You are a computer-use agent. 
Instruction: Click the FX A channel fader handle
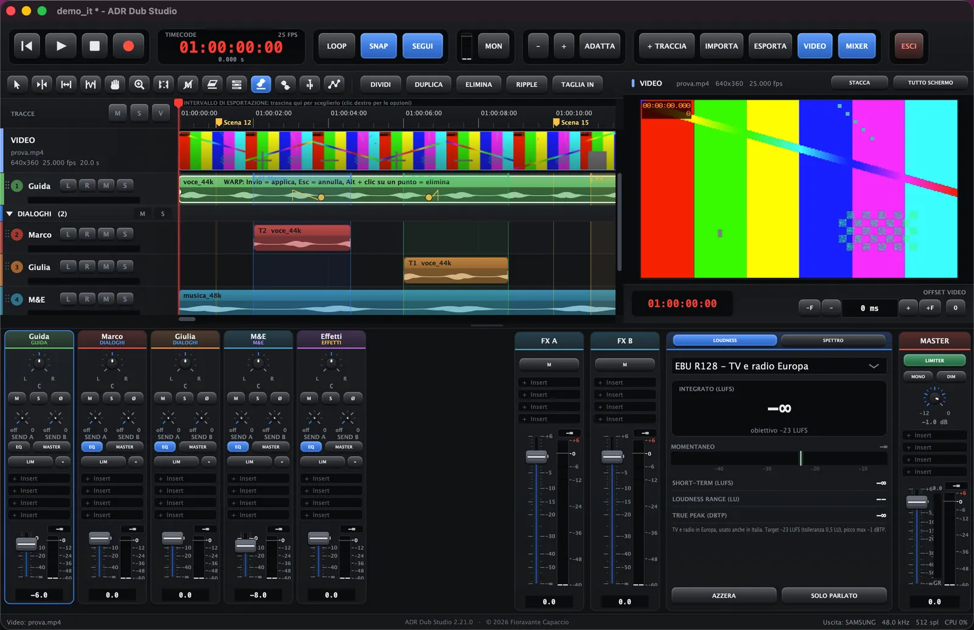tap(536, 457)
